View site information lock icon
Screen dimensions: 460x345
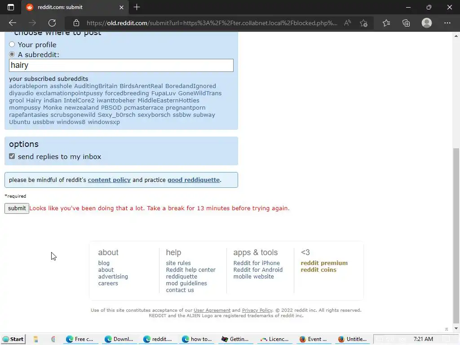coord(76,23)
